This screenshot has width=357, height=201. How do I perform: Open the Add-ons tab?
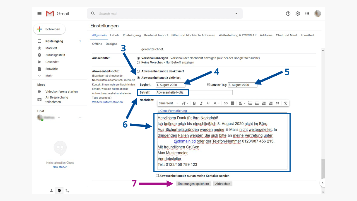click(x=266, y=35)
